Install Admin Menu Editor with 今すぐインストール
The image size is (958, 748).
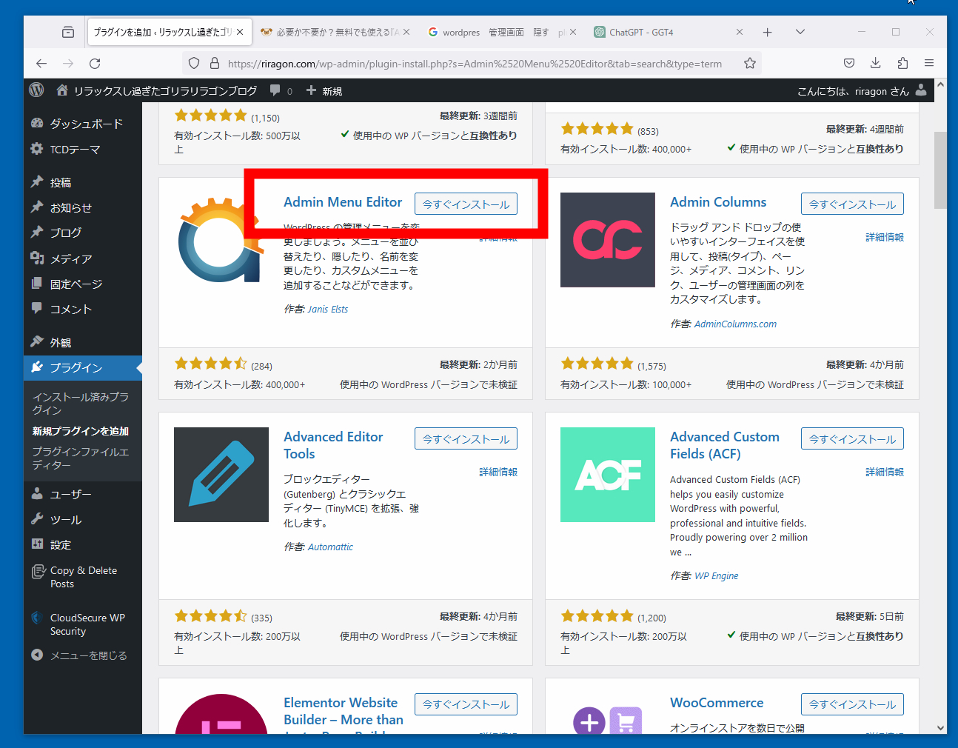point(466,204)
